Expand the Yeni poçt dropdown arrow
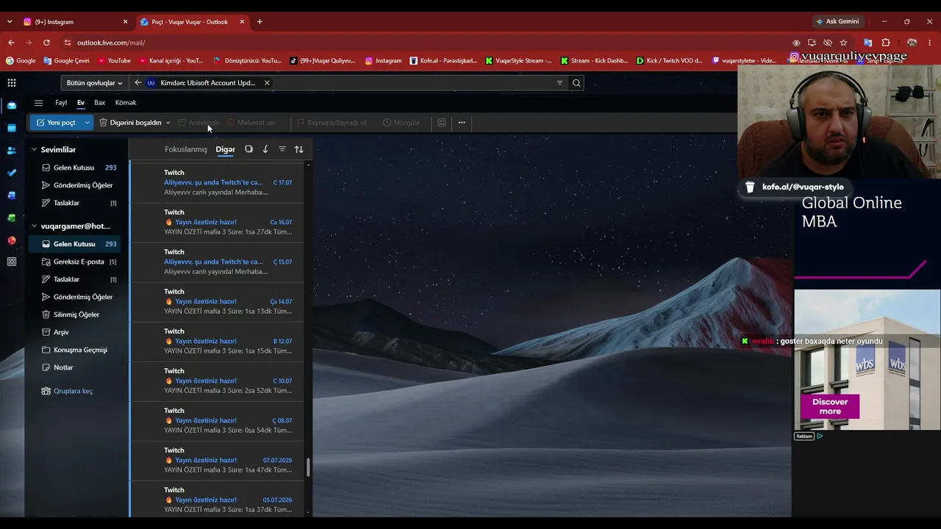 pyautogui.click(x=87, y=123)
